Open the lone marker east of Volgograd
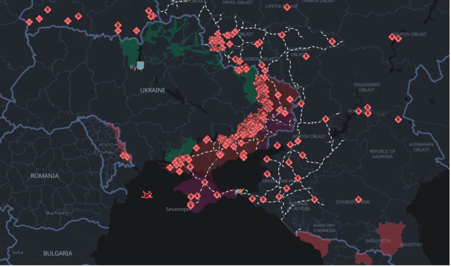This screenshot has height=267, width=451. [x=398, y=119]
